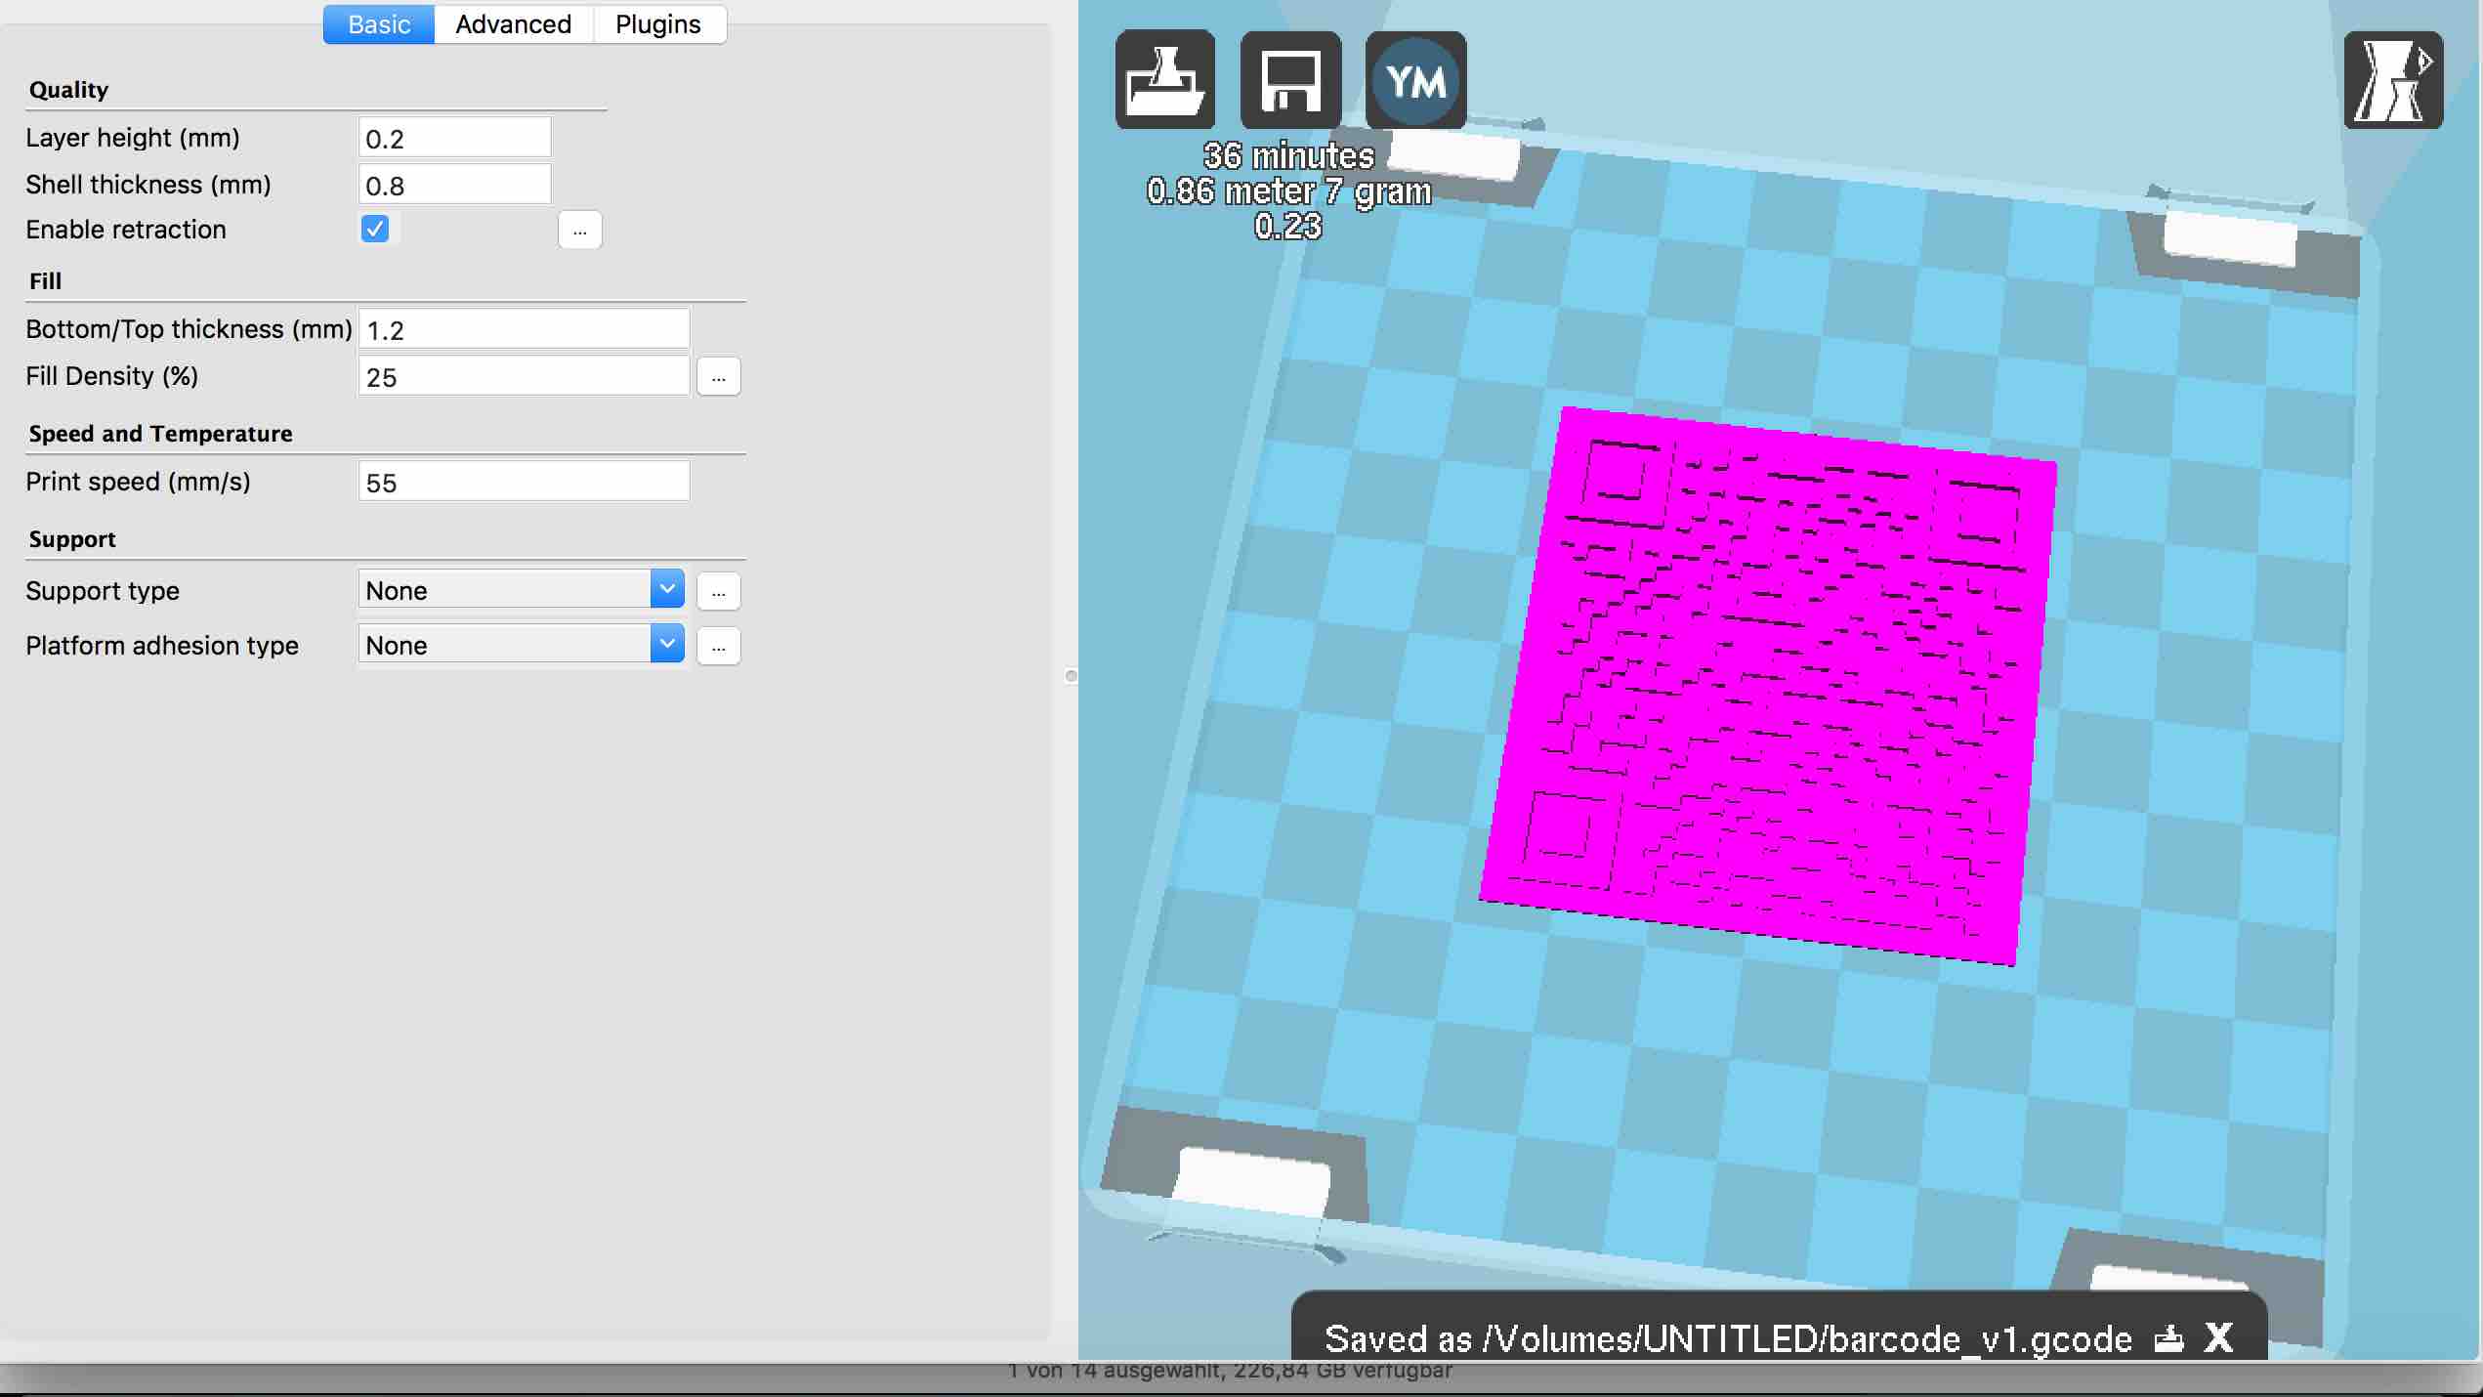2483x1397 pixels.
Task: Open the View mode icon top right
Action: pyautogui.click(x=2392, y=80)
